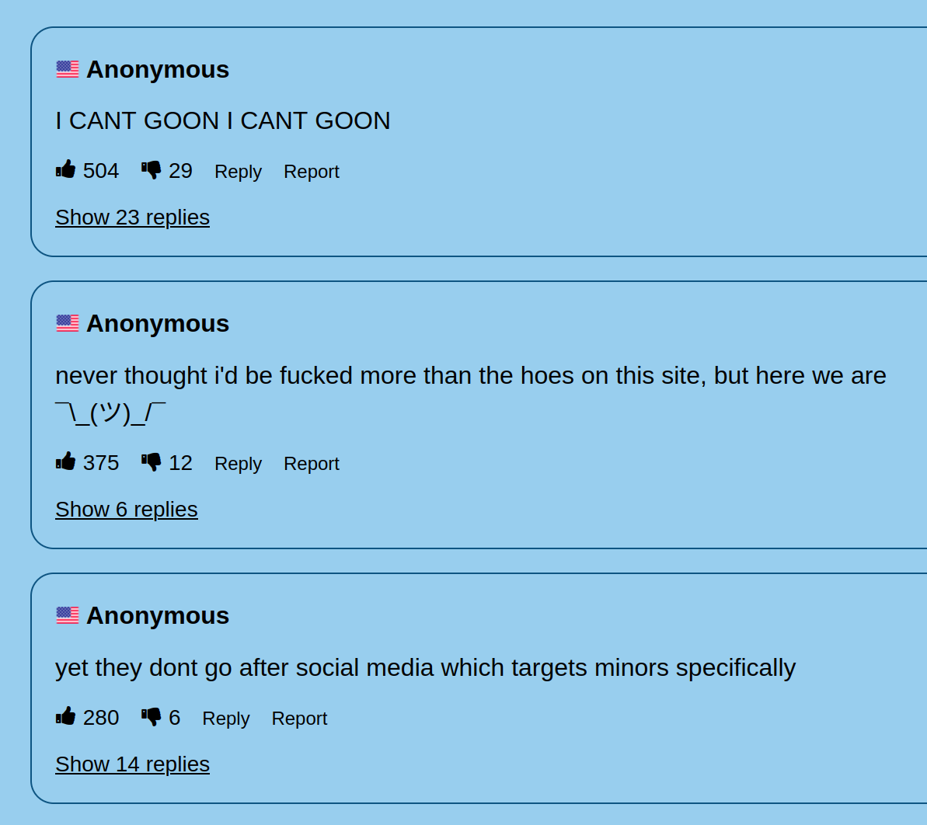This screenshot has width=927, height=825.
Task: Downvote the social media minors comment
Action: coord(152,717)
